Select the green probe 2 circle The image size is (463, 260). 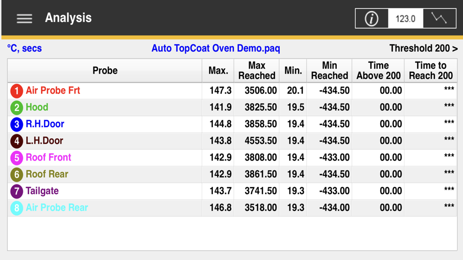(17, 108)
